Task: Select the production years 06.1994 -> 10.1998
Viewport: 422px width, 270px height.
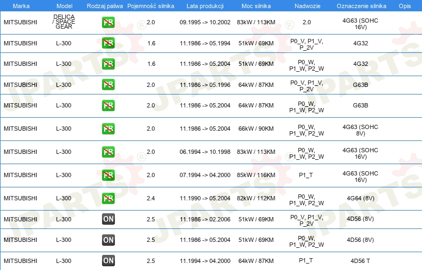Action: 205,152
